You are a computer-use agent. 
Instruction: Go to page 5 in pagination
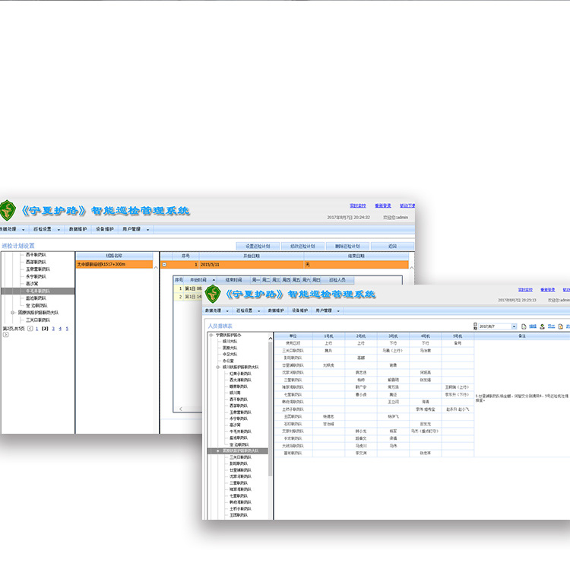click(67, 329)
